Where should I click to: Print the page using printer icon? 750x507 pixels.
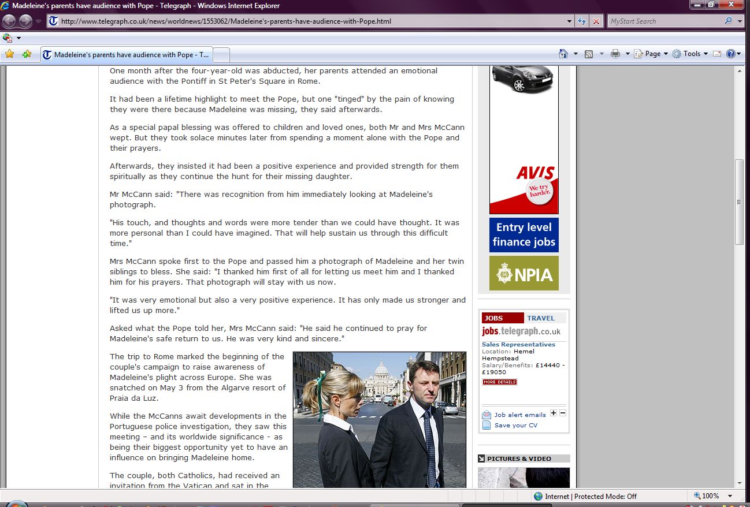(615, 54)
